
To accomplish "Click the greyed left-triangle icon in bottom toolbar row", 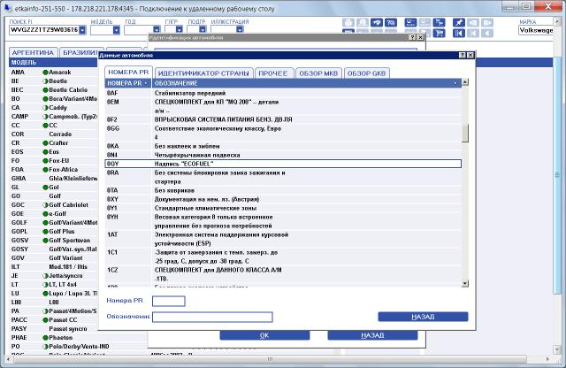I will [x=487, y=34].
